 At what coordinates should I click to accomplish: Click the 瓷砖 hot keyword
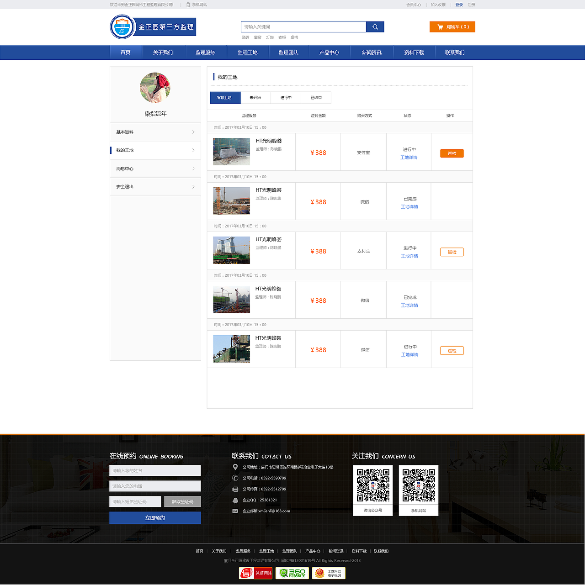pyautogui.click(x=245, y=37)
